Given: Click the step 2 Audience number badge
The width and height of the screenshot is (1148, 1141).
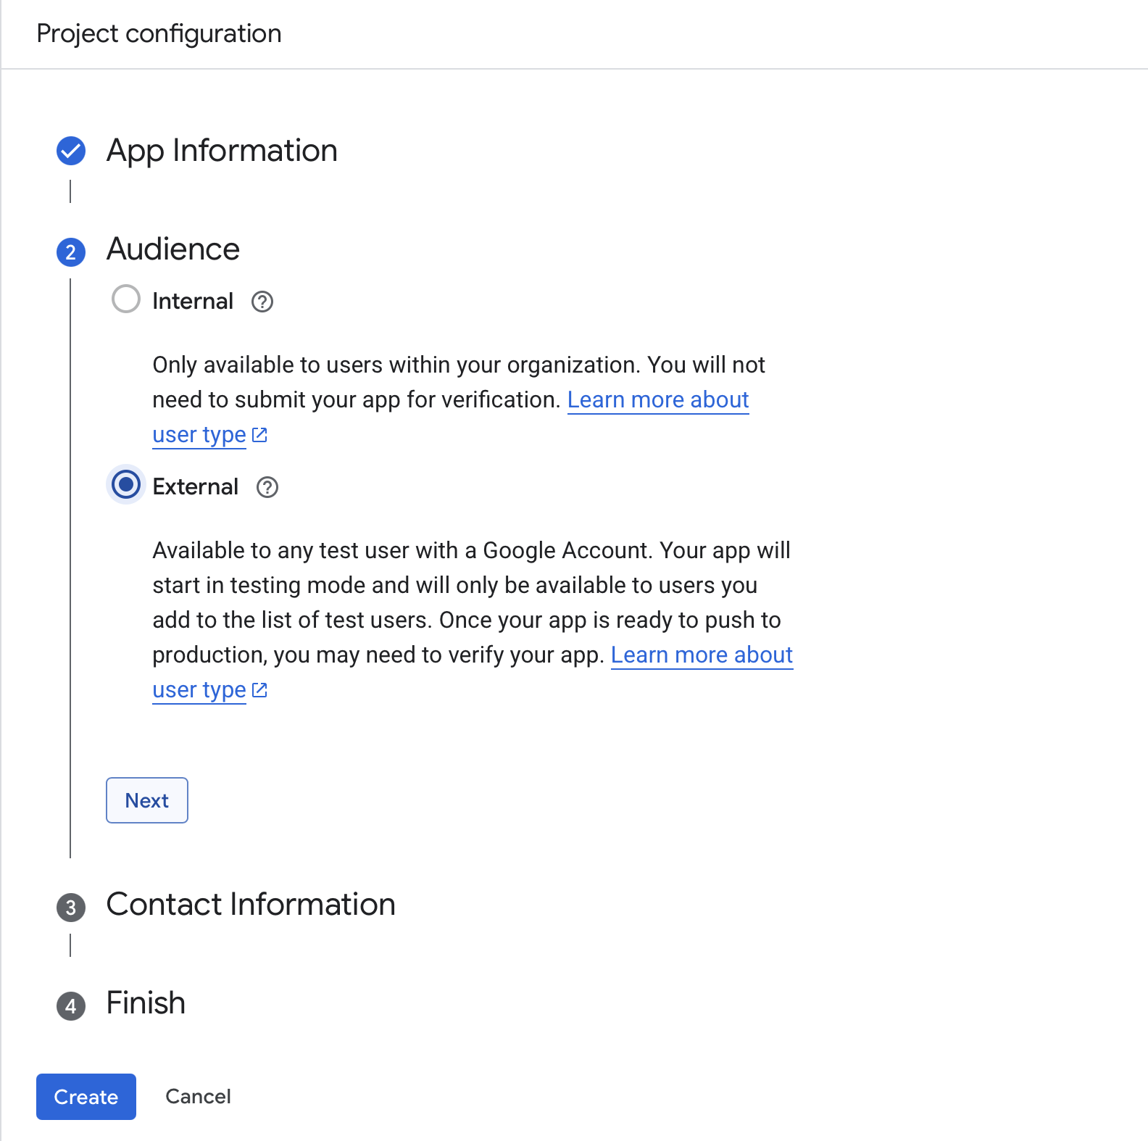Looking at the screenshot, I should click(x=71, y=252).
